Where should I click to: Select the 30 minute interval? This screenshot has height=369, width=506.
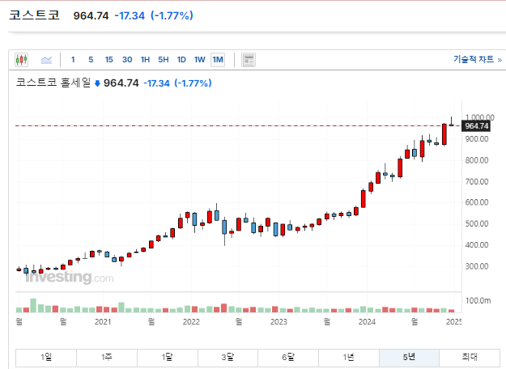tap(127, 60)
